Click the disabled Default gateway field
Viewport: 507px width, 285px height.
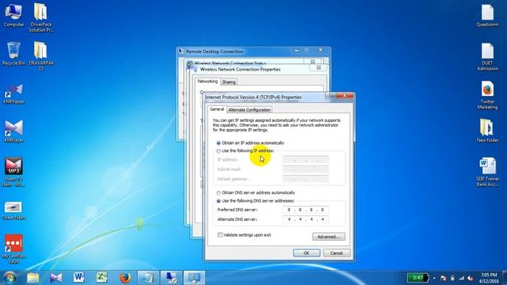[x=306, y=179]
